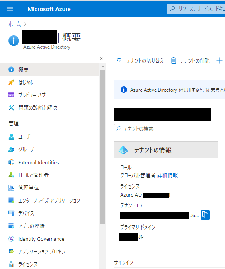Select 概要 in the sidebar
The height and width of the screenshot is (269, 225).
(x=50, y=70)
